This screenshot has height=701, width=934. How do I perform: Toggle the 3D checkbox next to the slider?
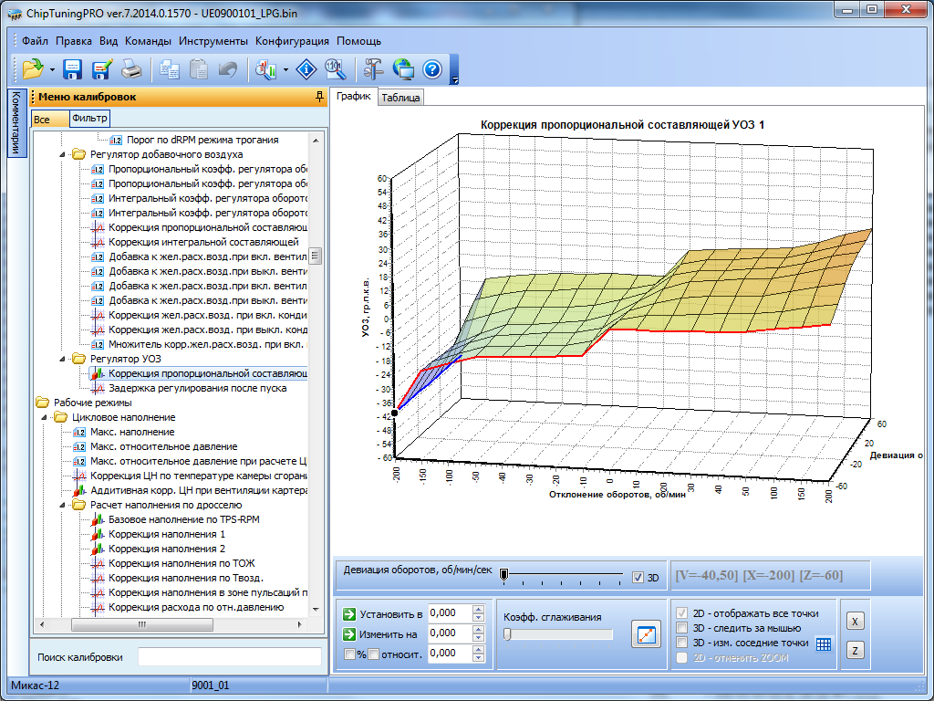tap(638, 577)
